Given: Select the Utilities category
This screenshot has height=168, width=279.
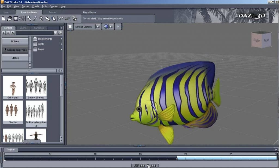Looking at the screenshot, I should (15, 58).
